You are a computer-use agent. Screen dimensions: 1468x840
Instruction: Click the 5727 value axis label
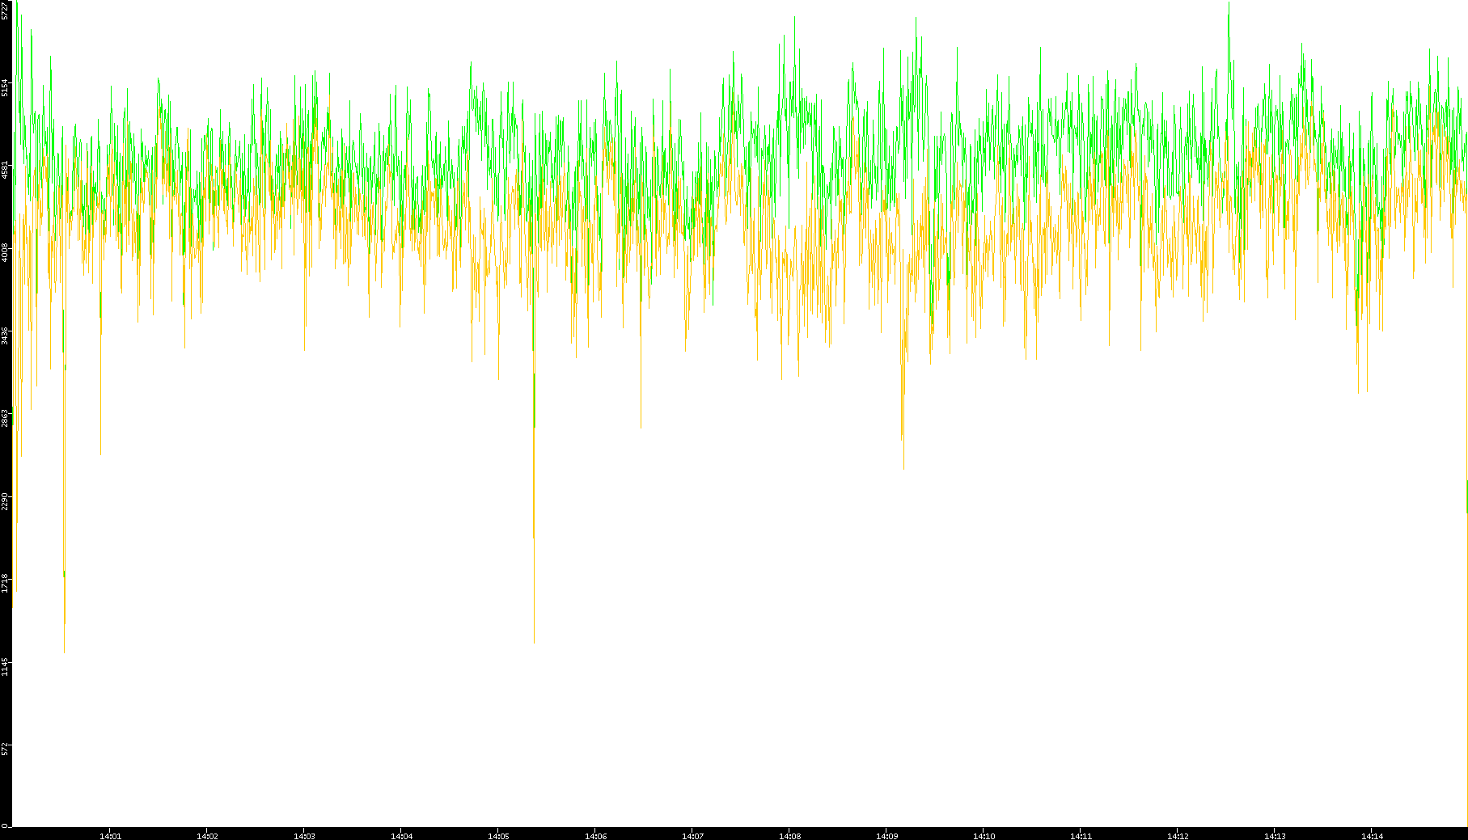(x=5, y=11)
